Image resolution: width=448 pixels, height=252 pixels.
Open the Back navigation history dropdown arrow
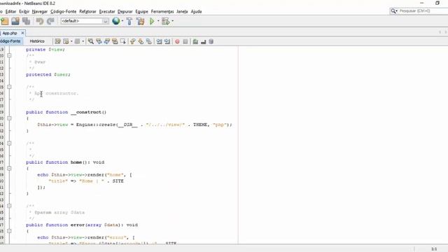[x=71, y=42]
